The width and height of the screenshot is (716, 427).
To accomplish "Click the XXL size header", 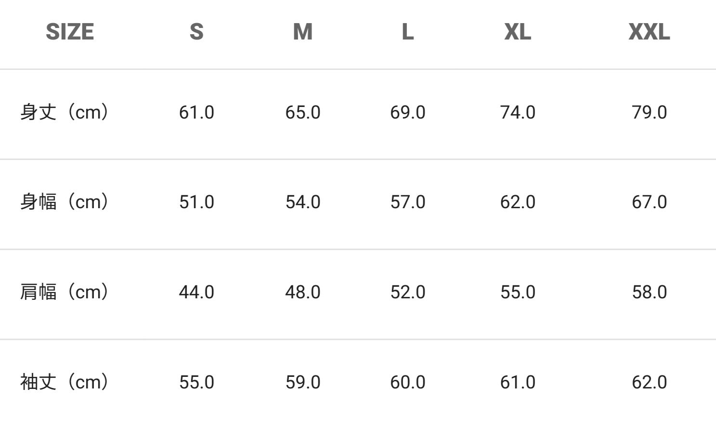I will tap(649, 32).
